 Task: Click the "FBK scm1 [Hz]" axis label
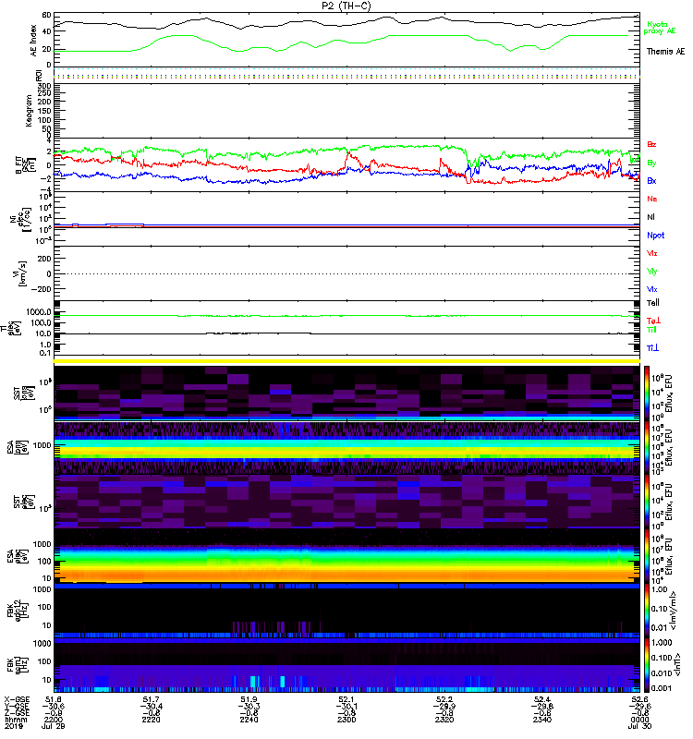(x=18, y=663)
